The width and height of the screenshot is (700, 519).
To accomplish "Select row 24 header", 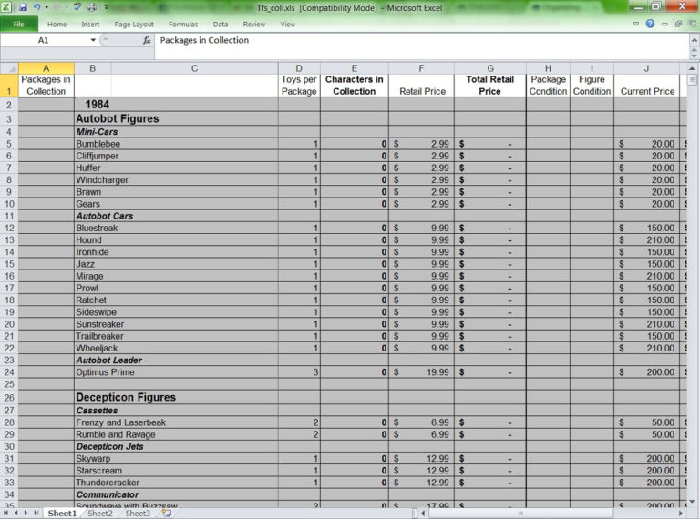I will coord(9,372).
